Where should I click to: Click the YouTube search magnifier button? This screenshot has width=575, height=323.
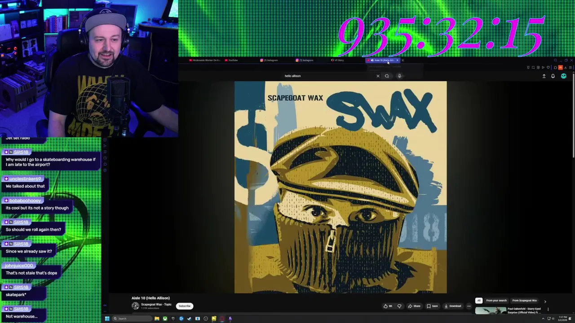click(387, 76)
